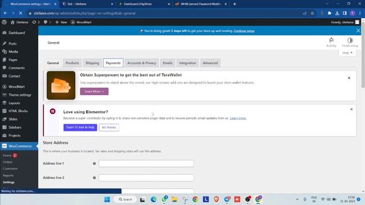Switch to the Products settings tab
Image resolution: width=365 pixels, height=205 pixels.
72,63
